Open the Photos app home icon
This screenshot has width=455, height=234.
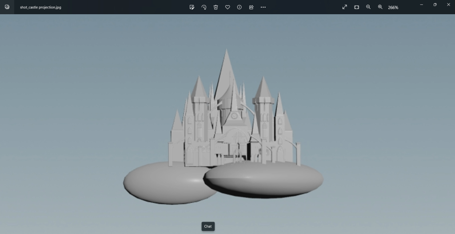click(7, 7)
